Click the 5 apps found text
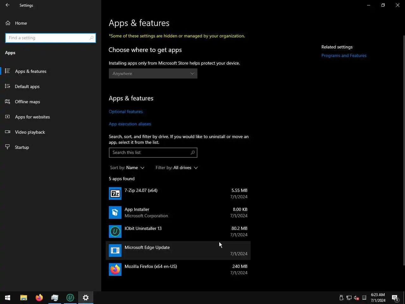The height and width of the screenshot is (304, 405). pyautogui.click(x=121, y=179)
